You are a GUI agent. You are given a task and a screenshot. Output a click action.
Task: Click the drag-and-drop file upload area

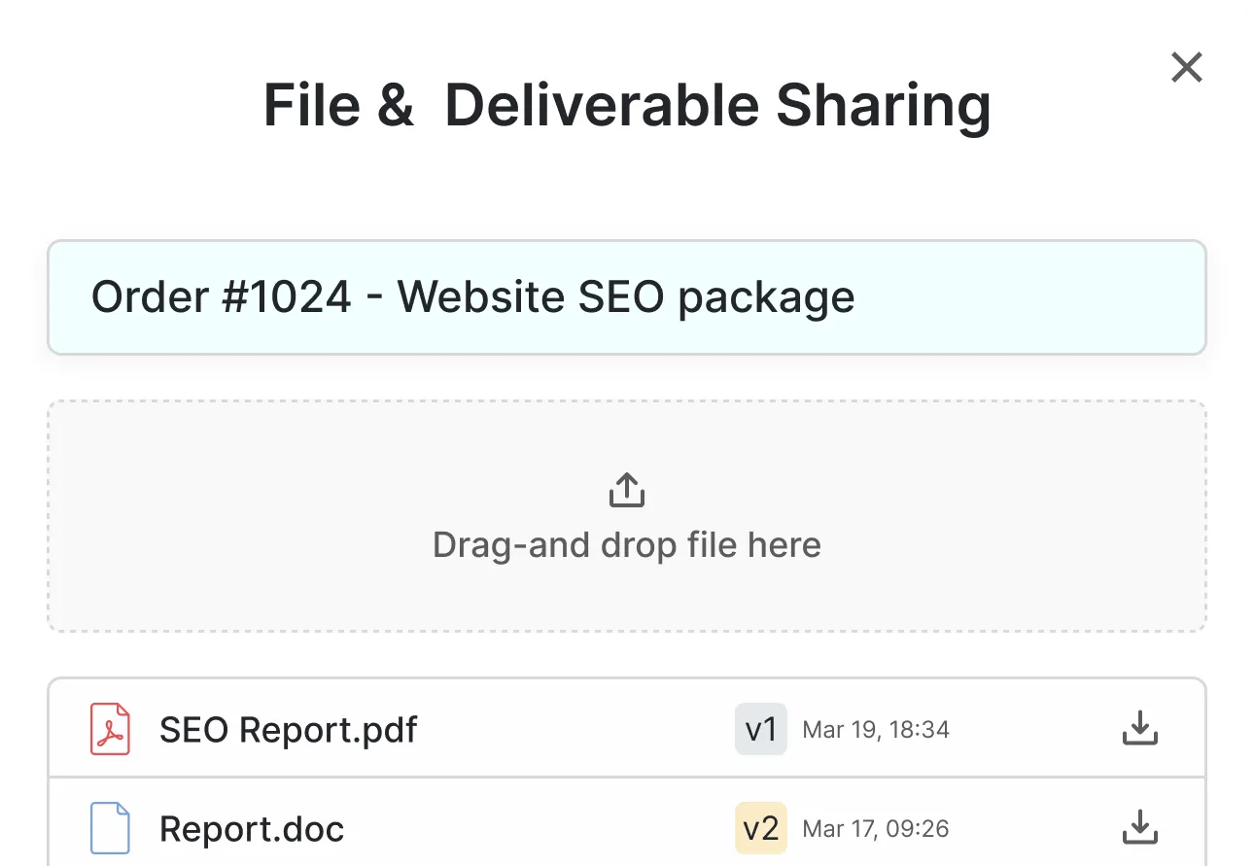tap(627, 515)
